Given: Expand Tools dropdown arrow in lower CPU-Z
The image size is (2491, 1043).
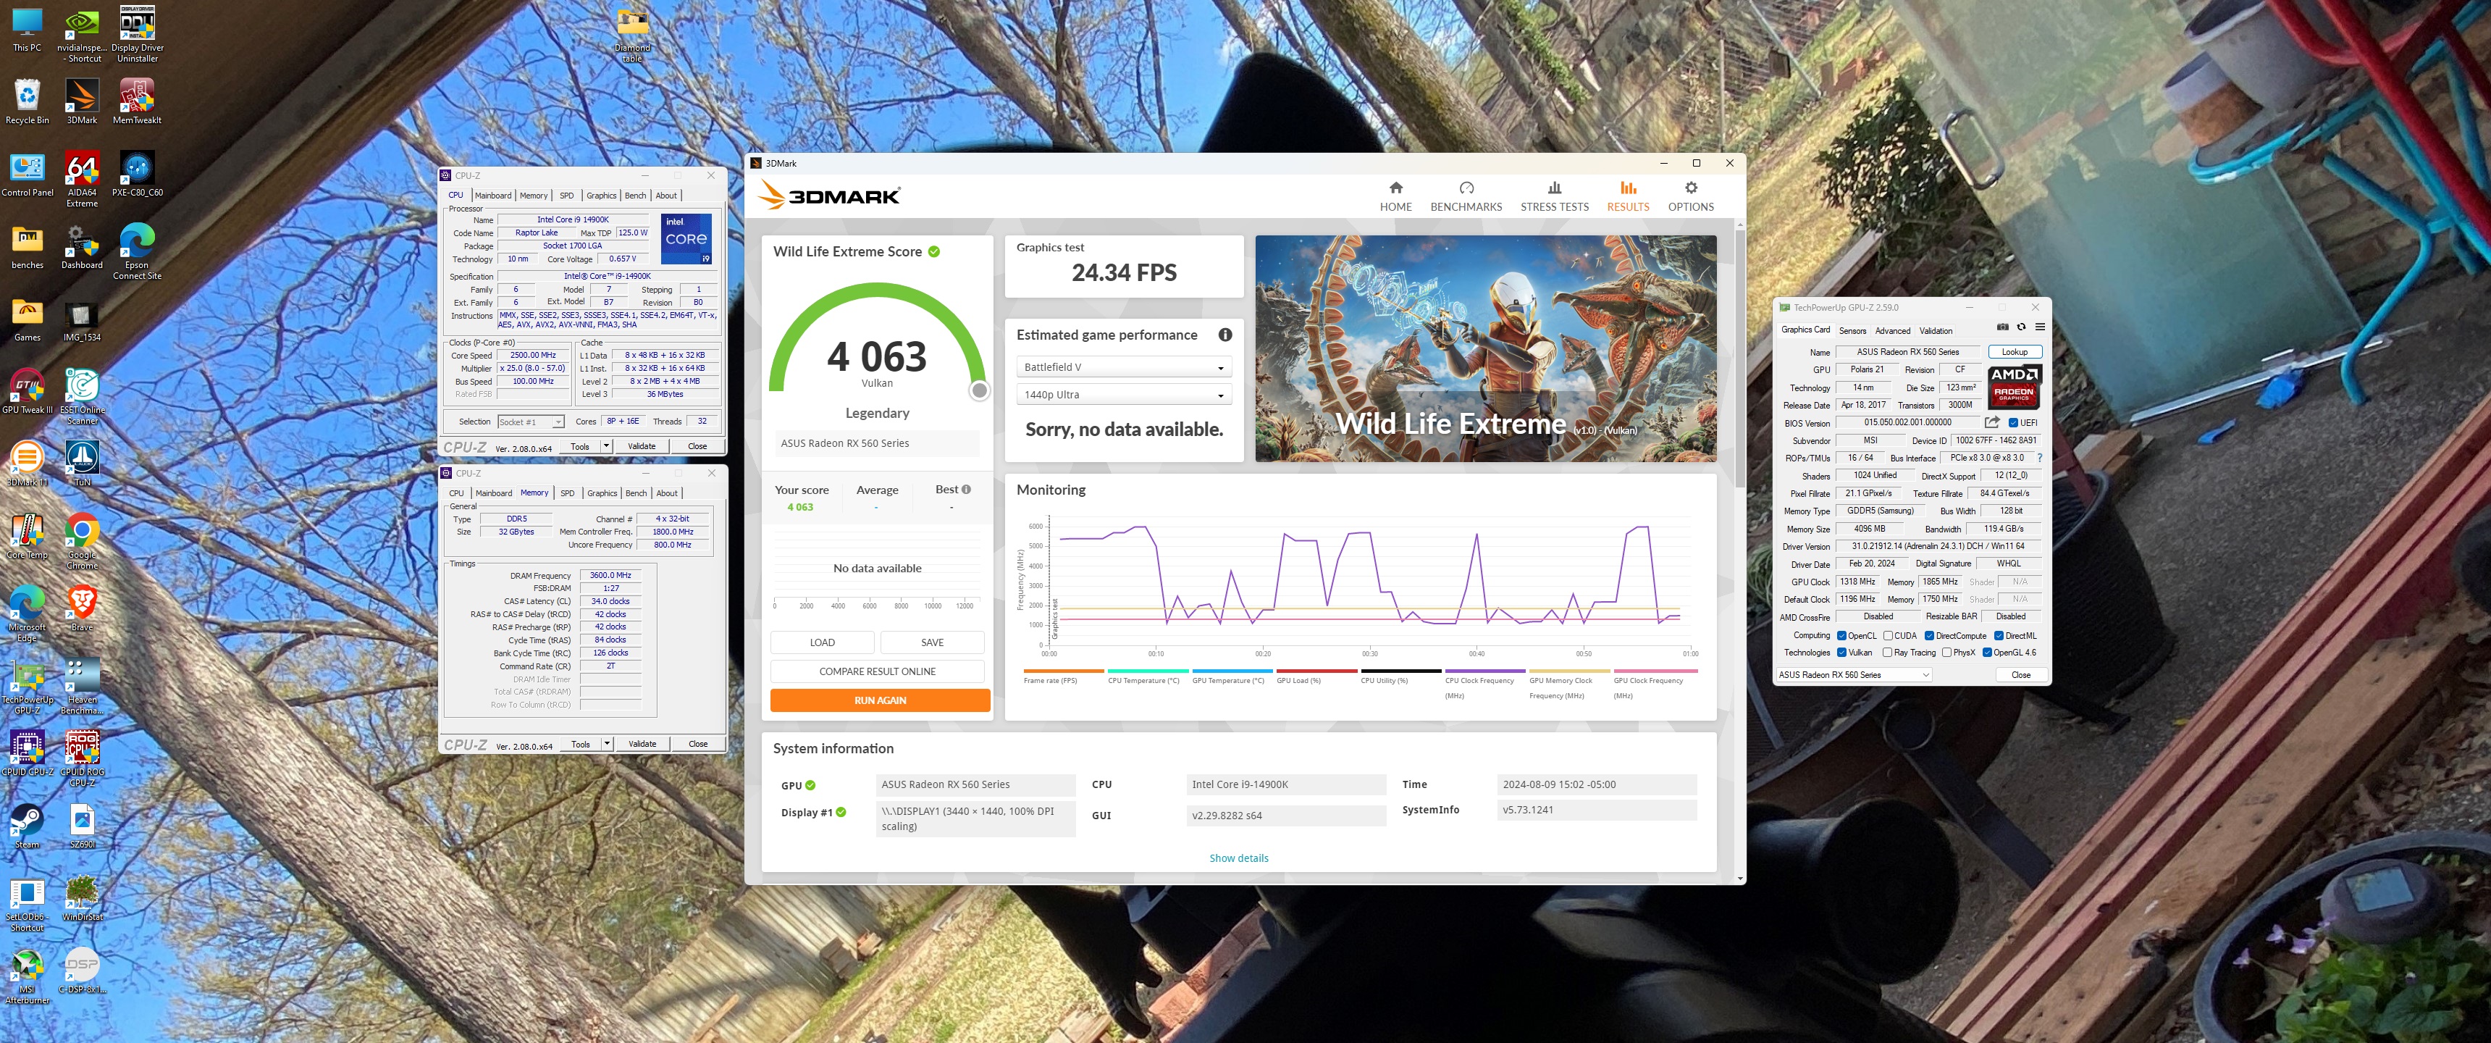Looking at the screenshot, I should coord(608,744).
